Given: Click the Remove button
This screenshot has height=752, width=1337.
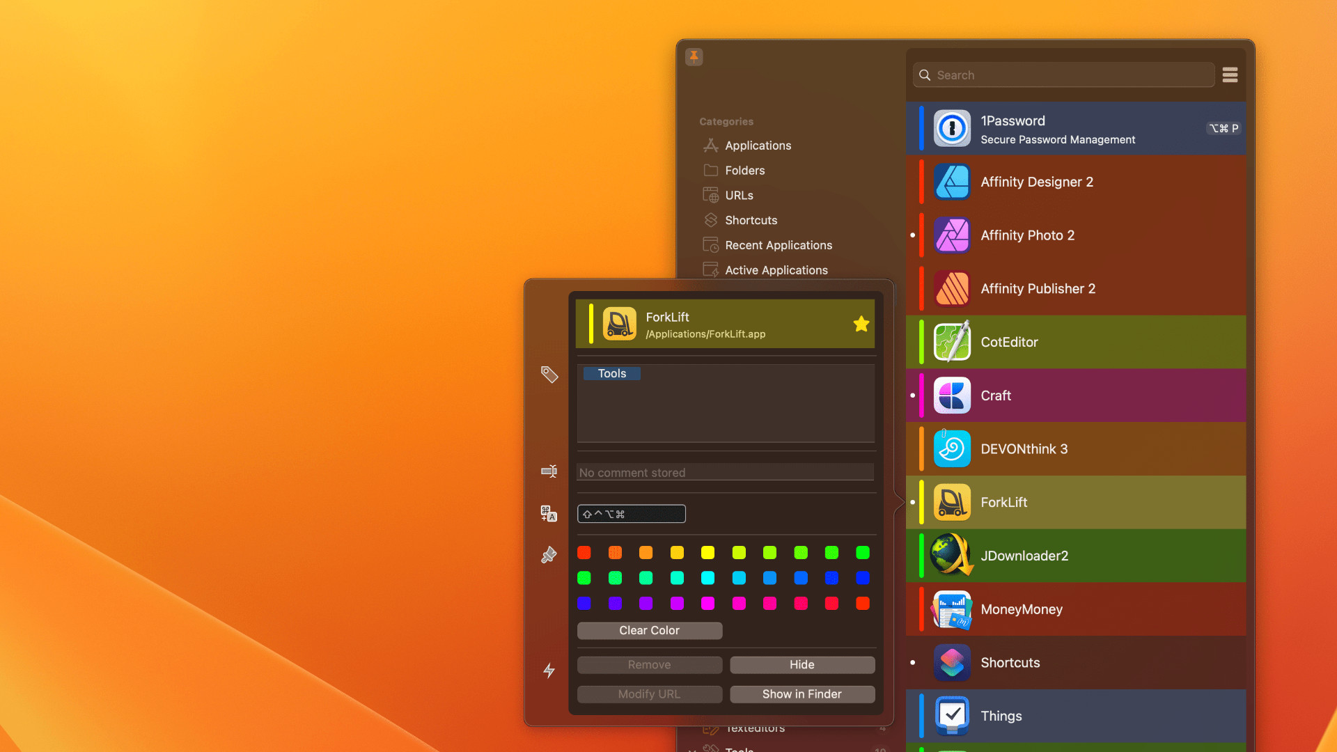Looking at the screenshot, I should [x=650, y=665].
